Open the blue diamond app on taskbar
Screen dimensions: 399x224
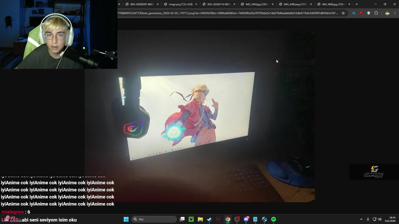(x=264, y=219)
